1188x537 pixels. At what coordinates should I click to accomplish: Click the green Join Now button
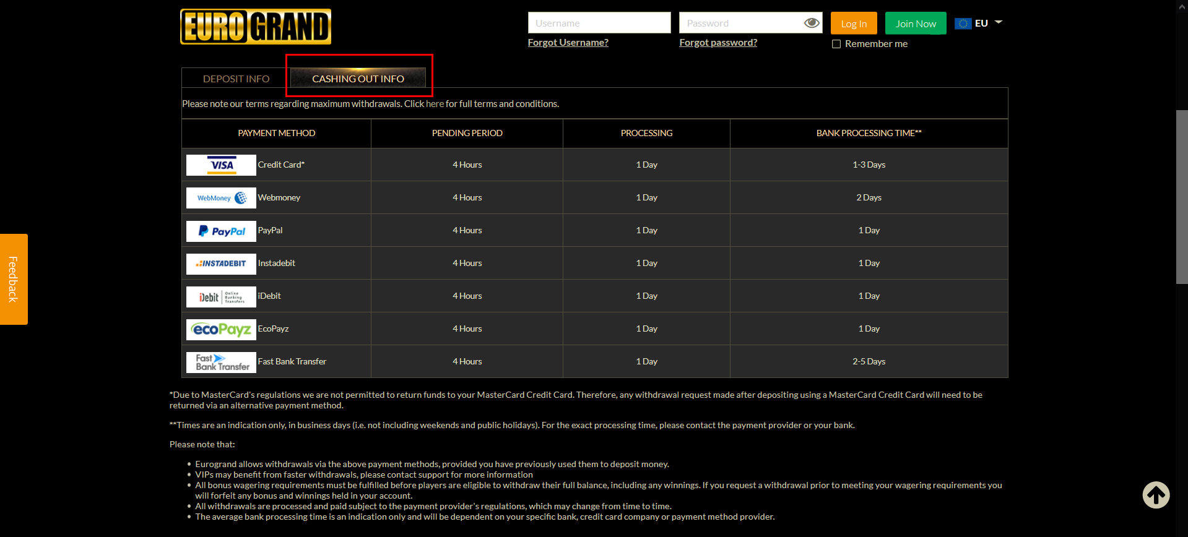click(x=916, y=24)
